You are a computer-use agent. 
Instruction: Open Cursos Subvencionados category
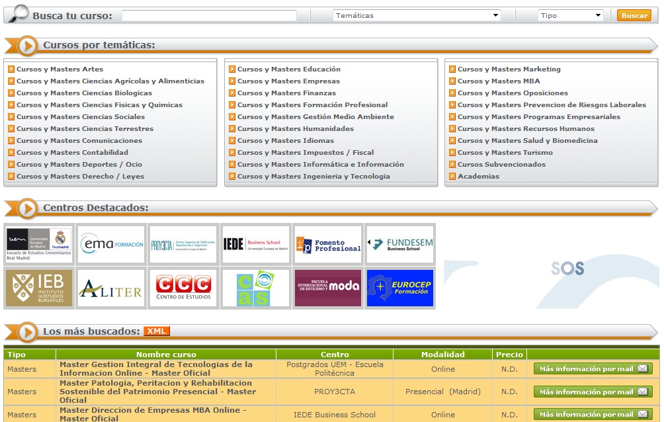click(x=501, y=165)
